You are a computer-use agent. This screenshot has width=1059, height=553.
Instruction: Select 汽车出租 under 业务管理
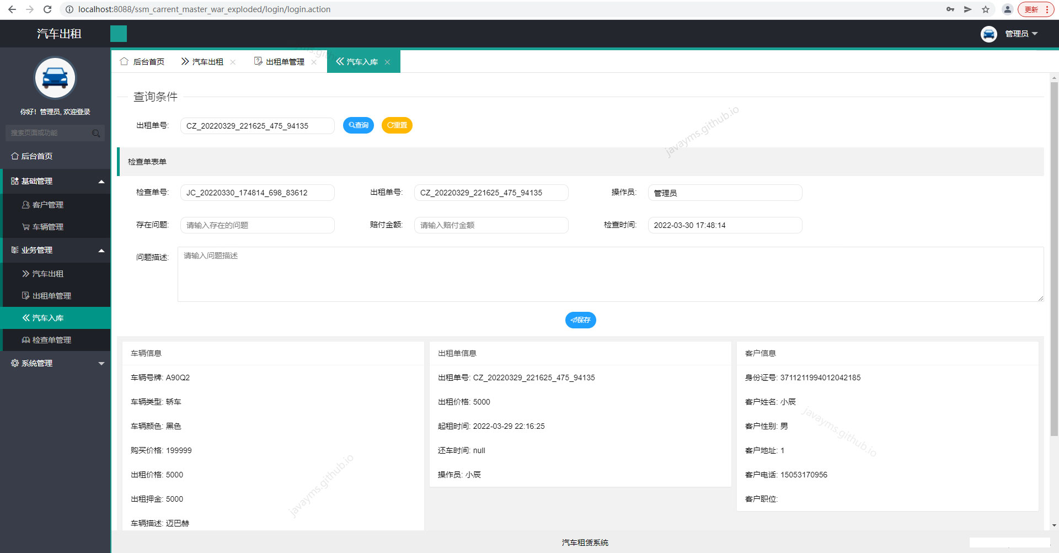point(47,273)
